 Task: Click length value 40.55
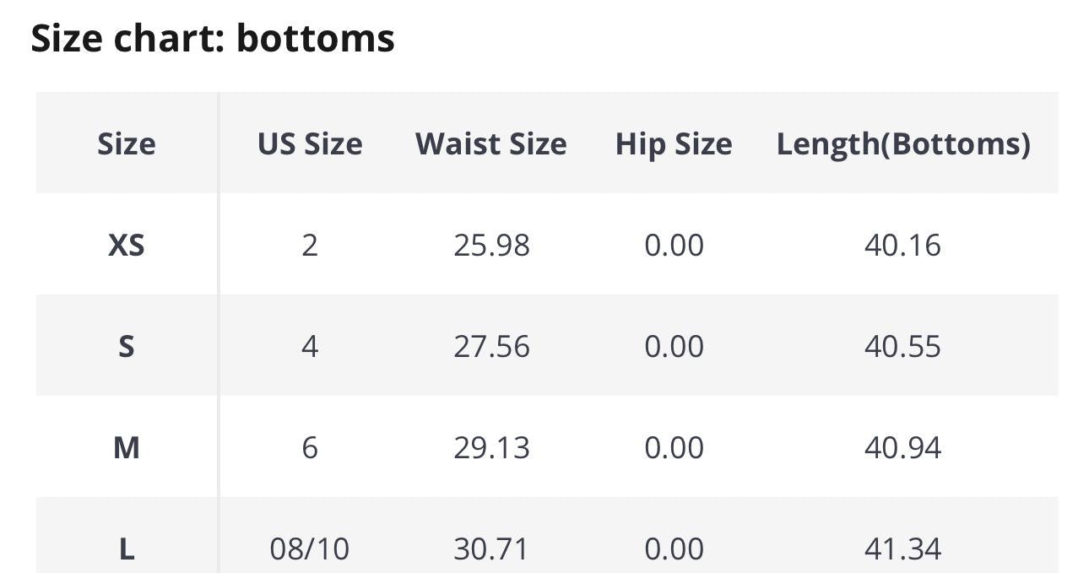tap(902, 347)
